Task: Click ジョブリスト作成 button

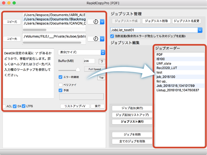Action: (x=126, y=21)
